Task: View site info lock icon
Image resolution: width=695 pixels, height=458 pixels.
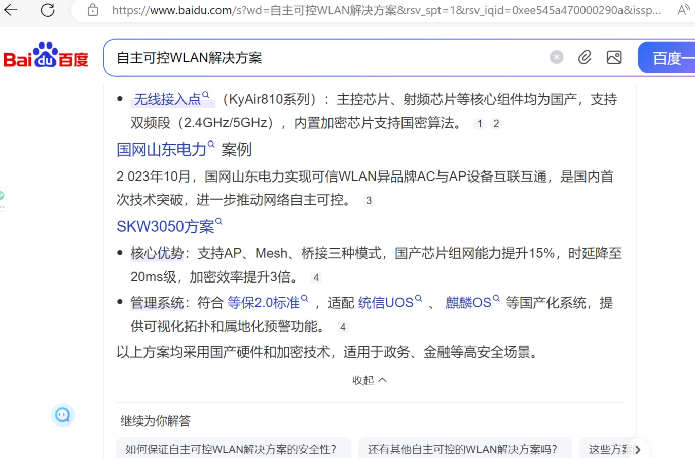Action: pos(93,10)
